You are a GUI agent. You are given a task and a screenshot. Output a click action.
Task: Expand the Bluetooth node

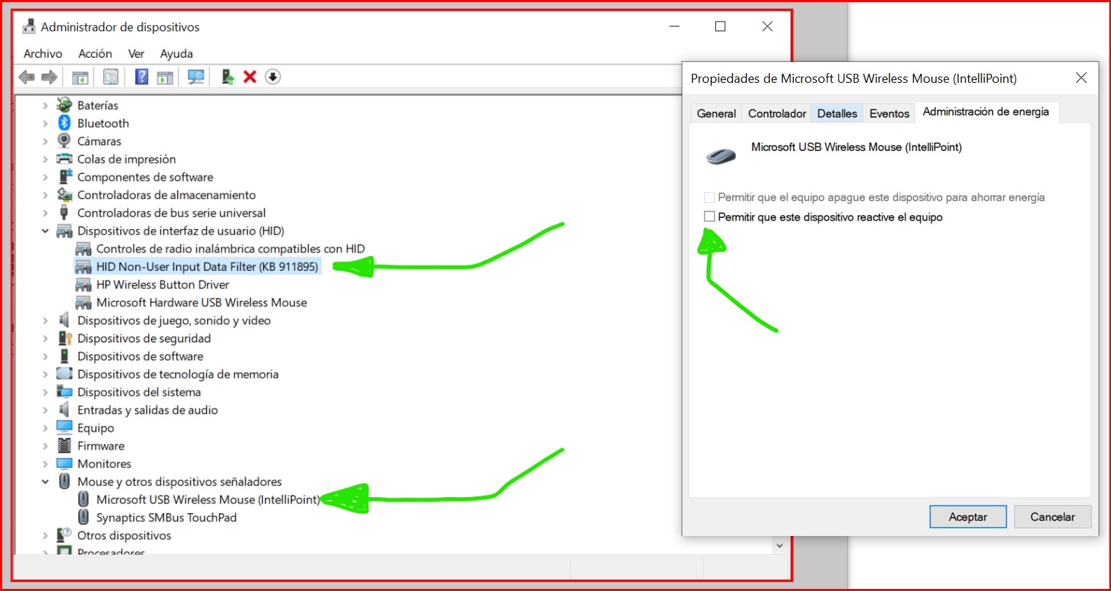point(45,124)
